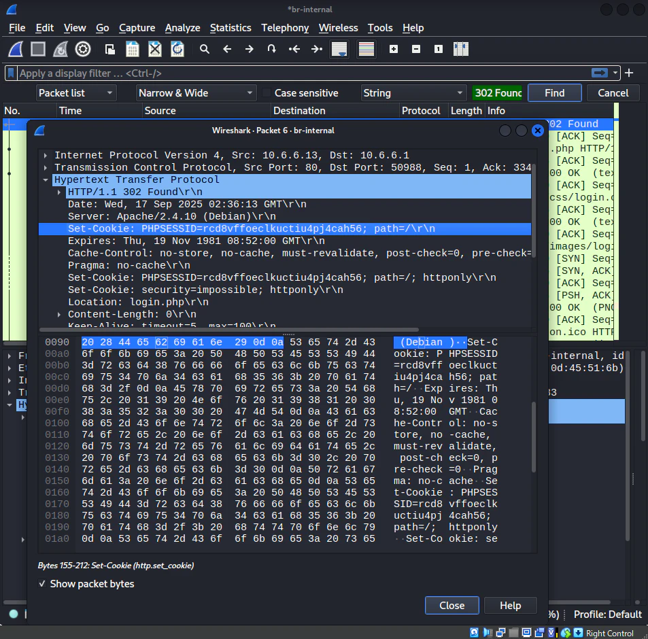Click the expert information circle in status bar
This screenshot has width=648, height=639.
13,614
